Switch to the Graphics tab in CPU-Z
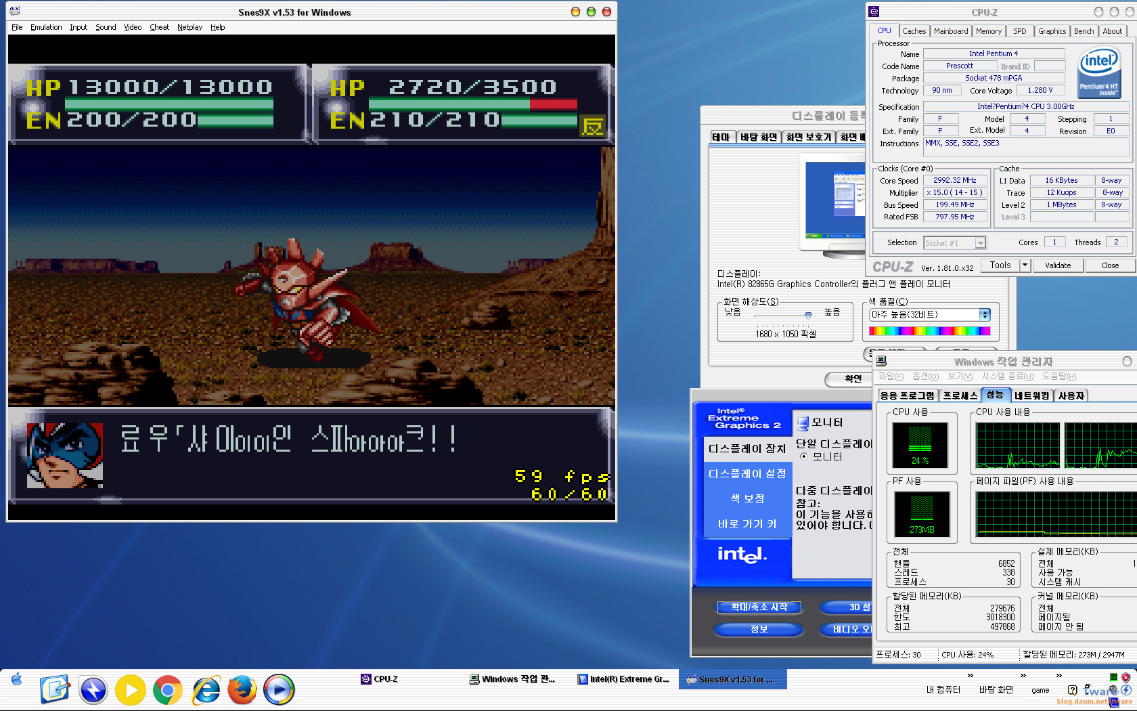The height and width of the screenshot is (711, 1137). [1052, 31]
